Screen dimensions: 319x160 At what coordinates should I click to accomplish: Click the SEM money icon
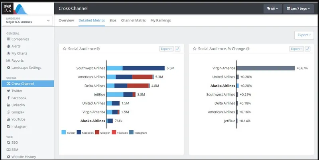[8, 150]
